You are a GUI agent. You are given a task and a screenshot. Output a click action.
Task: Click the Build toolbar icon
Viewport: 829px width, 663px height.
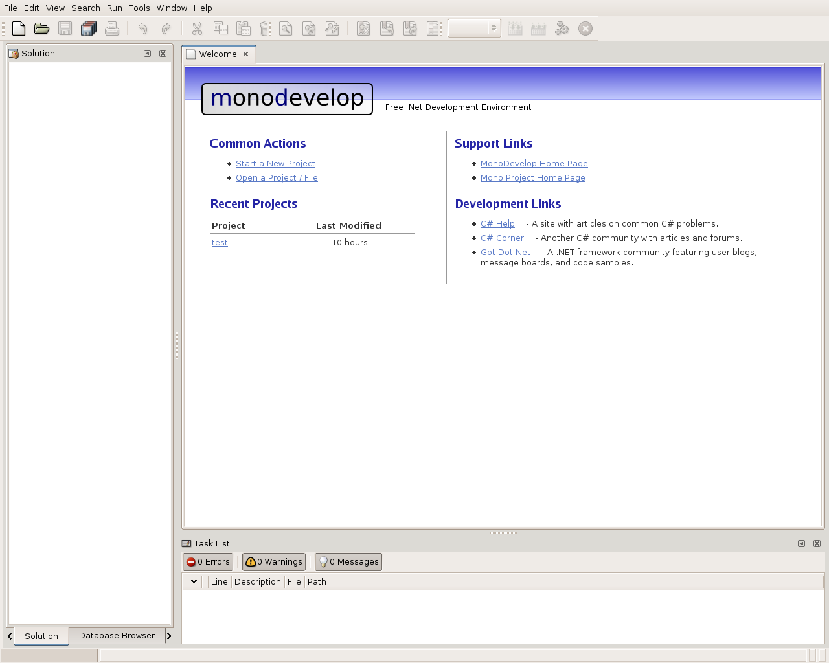[515, 28]
